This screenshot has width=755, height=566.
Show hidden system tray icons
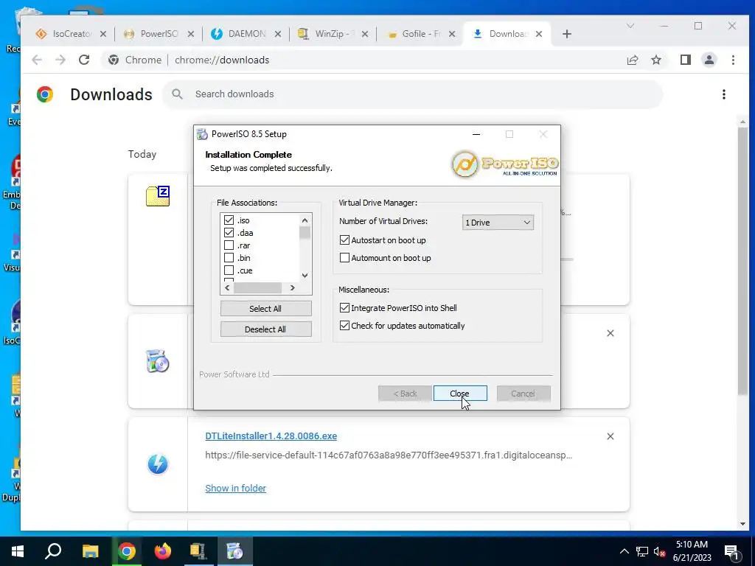tap(624, 551)
